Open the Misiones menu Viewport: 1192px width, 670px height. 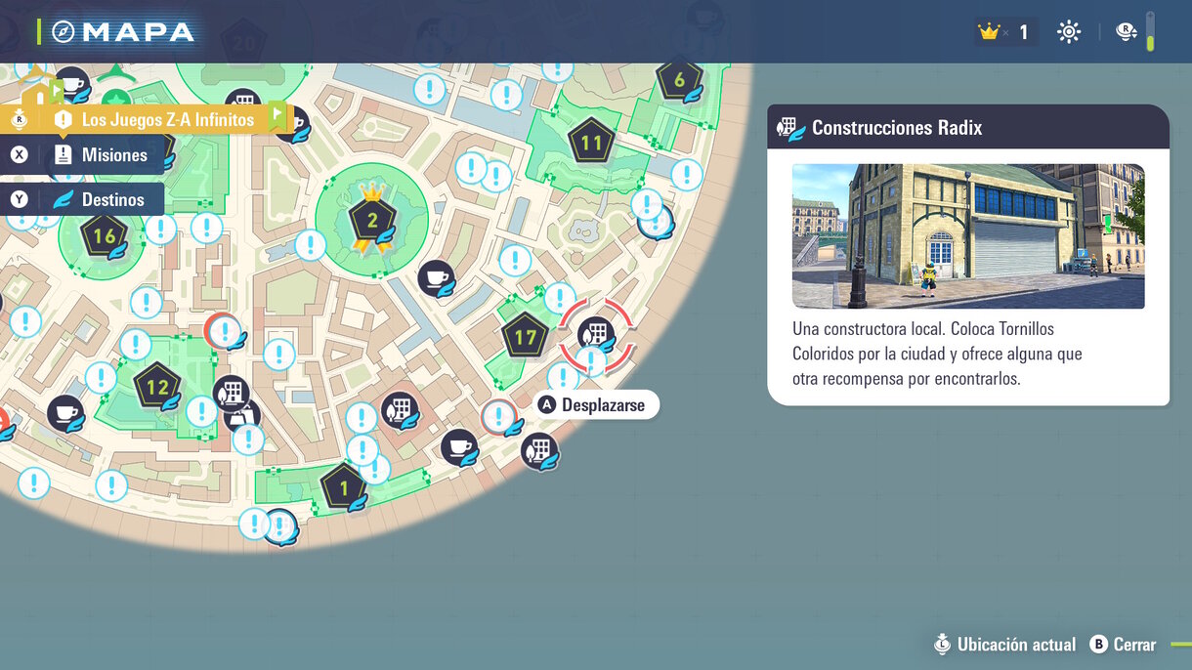click(114, 155)
